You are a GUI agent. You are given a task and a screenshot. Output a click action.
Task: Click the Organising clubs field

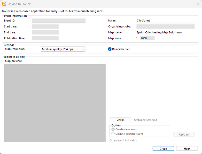pos(166,26)
